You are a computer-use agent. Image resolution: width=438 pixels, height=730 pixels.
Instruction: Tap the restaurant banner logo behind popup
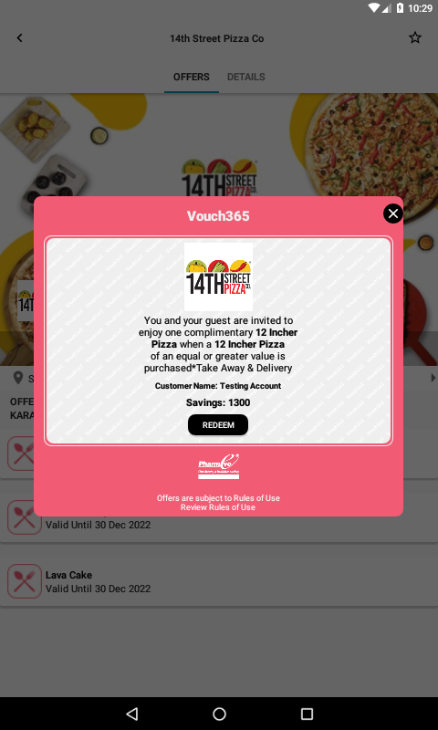coord(219,178)
